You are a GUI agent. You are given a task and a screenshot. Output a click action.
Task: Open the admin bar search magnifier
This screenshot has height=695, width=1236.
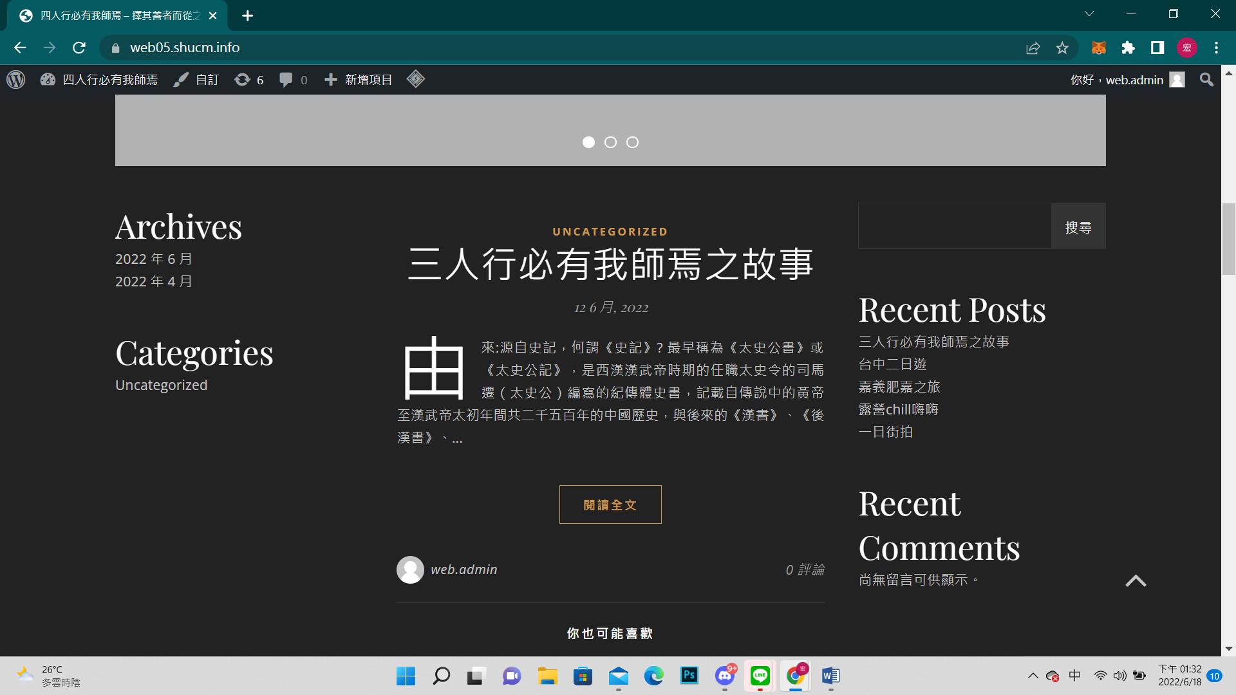point(1206,80)
